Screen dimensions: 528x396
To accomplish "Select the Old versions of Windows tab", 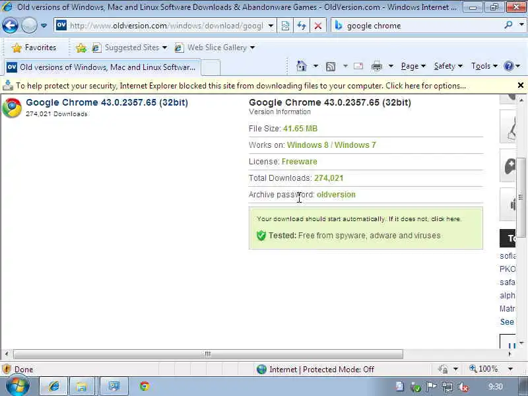I will pyautogui.click(x=103, y=67).
